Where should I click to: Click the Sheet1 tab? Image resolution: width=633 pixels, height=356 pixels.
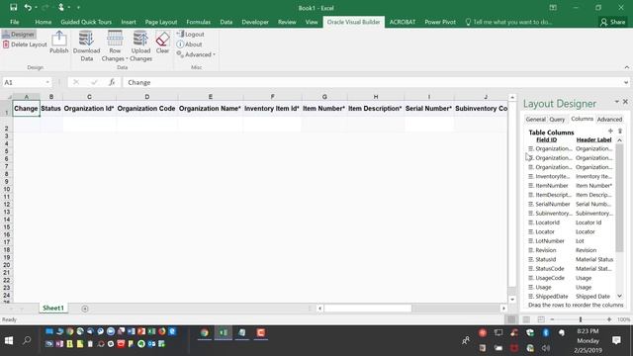tap(53, 308)
